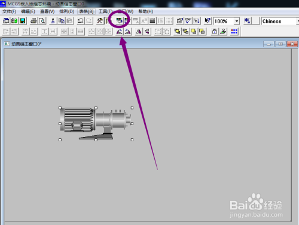
Task: Maximize the 动画组态窗口0 child window
Action: (280, 44)
